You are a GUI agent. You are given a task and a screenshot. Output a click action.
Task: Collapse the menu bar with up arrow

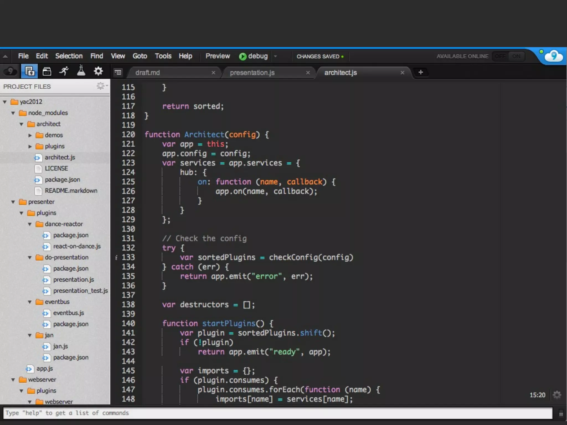(x=5, y=56)
